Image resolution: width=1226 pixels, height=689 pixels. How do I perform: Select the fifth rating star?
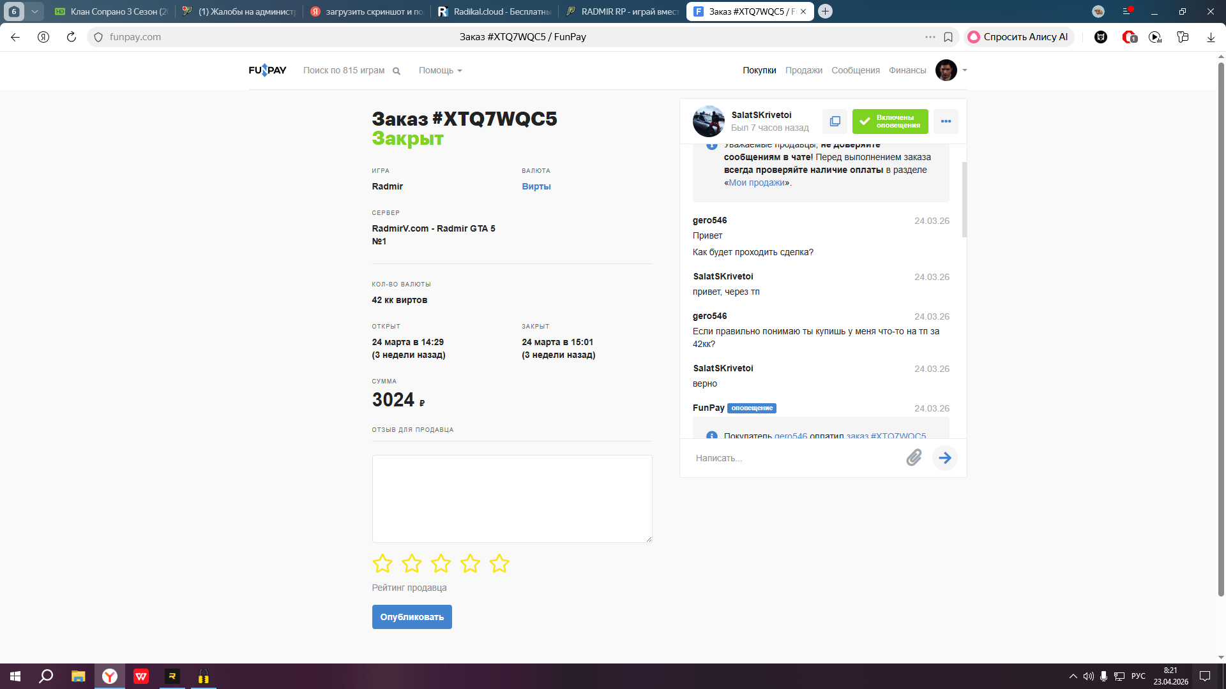pyautogui.click(x=499, y=563)
